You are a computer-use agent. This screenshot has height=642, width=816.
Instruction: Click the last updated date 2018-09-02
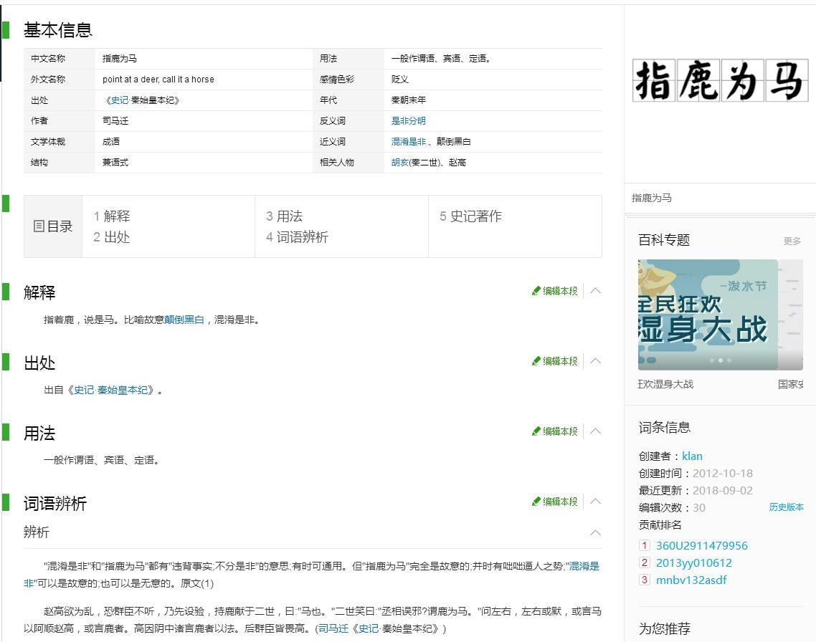(723, 490)
